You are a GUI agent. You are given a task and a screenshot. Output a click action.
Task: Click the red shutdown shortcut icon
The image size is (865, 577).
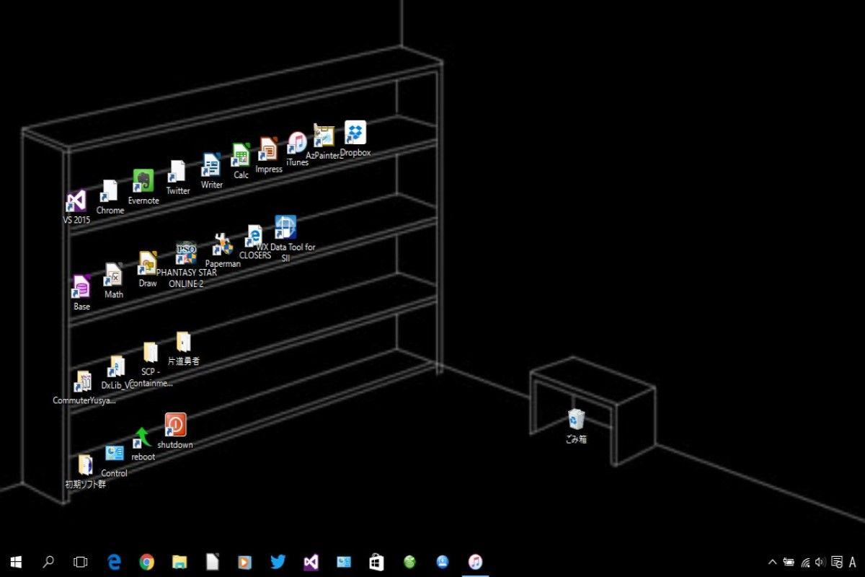(175, 425)
